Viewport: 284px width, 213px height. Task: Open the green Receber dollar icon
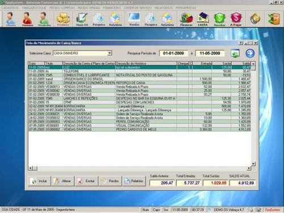click(219, 19)
